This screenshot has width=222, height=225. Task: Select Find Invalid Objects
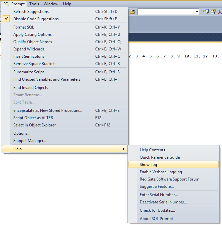pyautogui.click(x=31, y=88)
